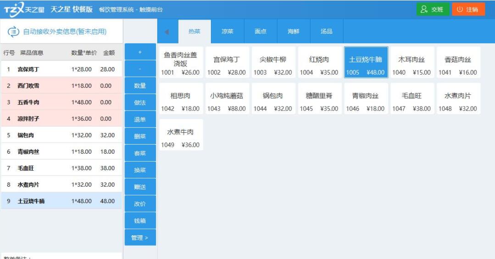Add dish 香菇肉丝 1041
Screen dimensions: 495x259
point(458,62)
